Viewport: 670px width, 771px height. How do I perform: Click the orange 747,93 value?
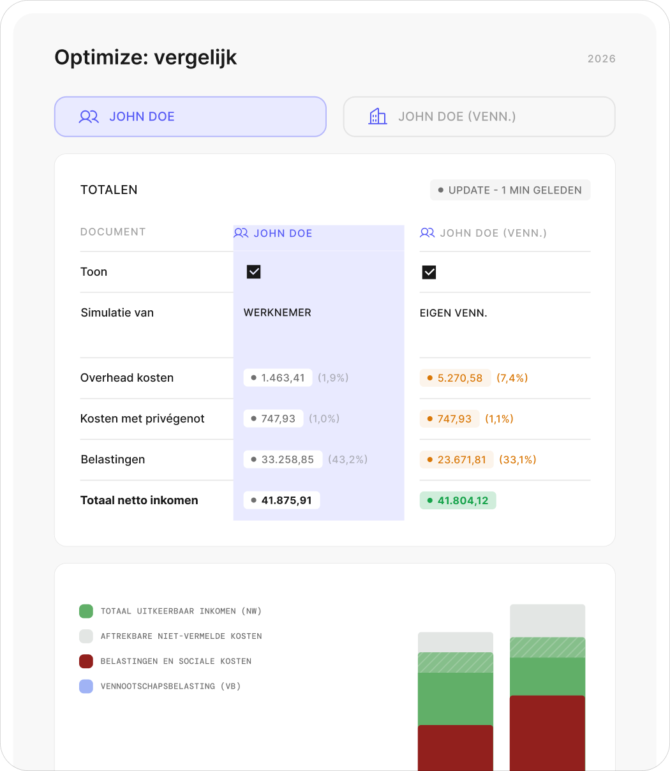pyautogui.click(x=449, y=419)
